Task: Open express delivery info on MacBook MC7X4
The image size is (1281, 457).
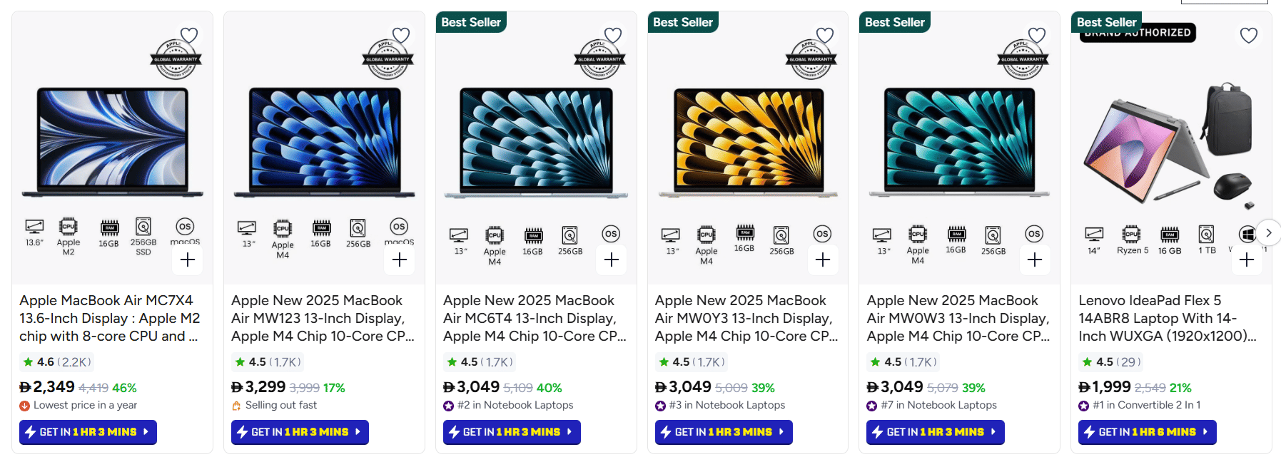Action: click(x=88, y=432)
